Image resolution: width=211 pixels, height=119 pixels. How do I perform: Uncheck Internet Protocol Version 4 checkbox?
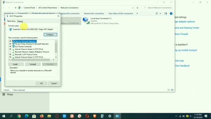pyautogui.click(x=10, y=49)
